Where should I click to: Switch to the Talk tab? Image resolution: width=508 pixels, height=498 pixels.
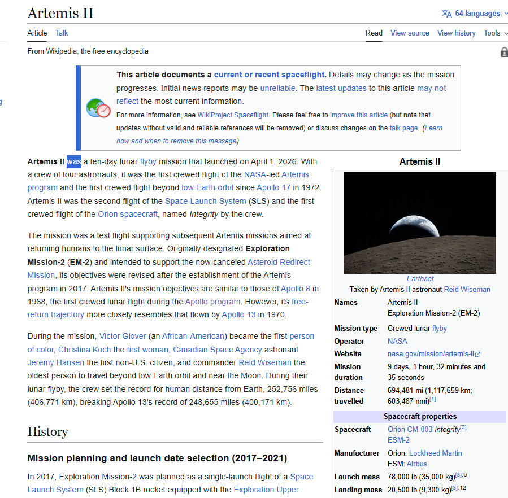point(61,33)
